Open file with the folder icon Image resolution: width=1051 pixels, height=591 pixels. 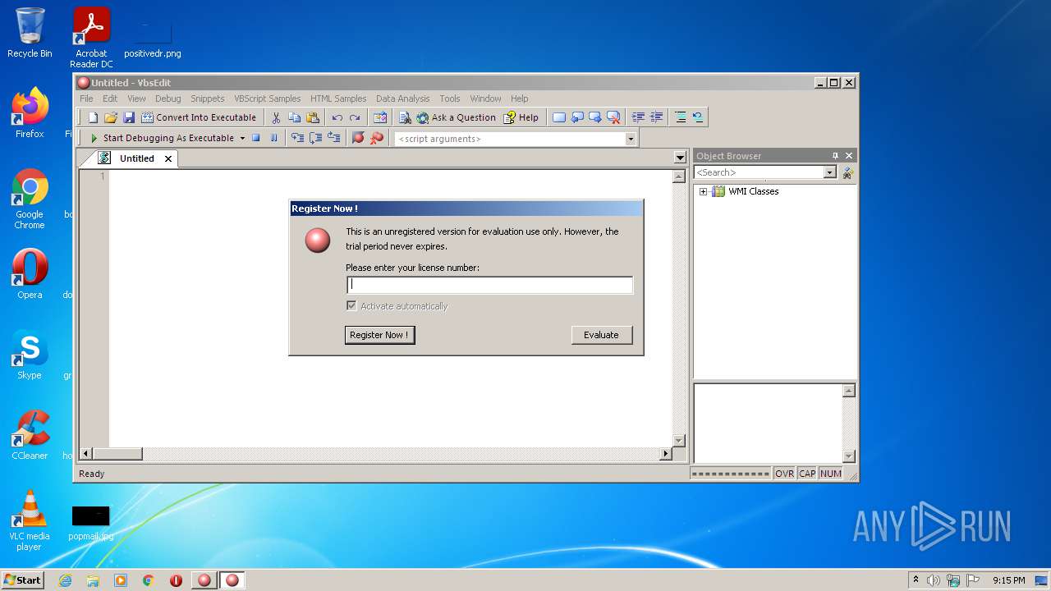coord(111,117)
